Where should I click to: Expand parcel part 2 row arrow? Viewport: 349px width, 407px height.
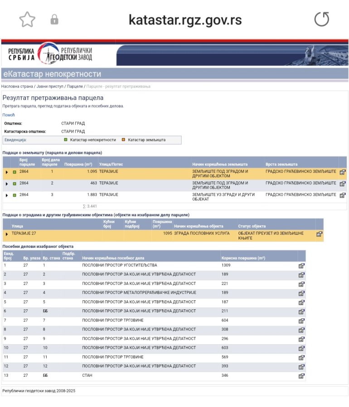tap(7, 184)
